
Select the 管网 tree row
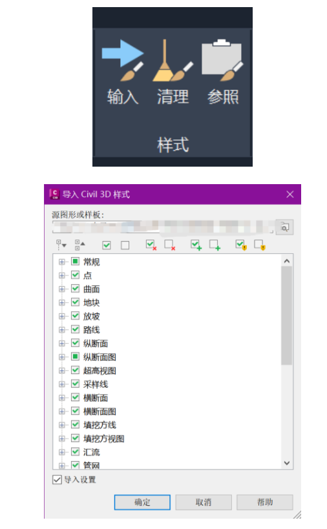click(92, 466)
